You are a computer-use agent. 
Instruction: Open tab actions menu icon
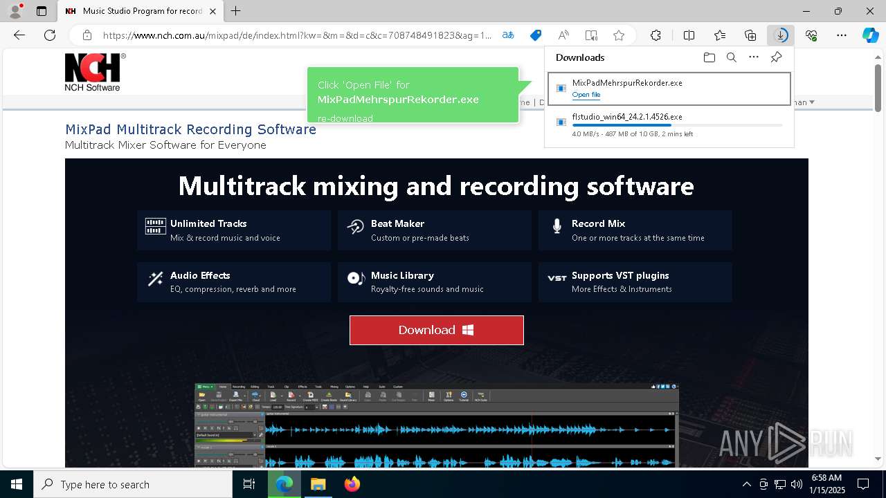[x=42, y=11]
